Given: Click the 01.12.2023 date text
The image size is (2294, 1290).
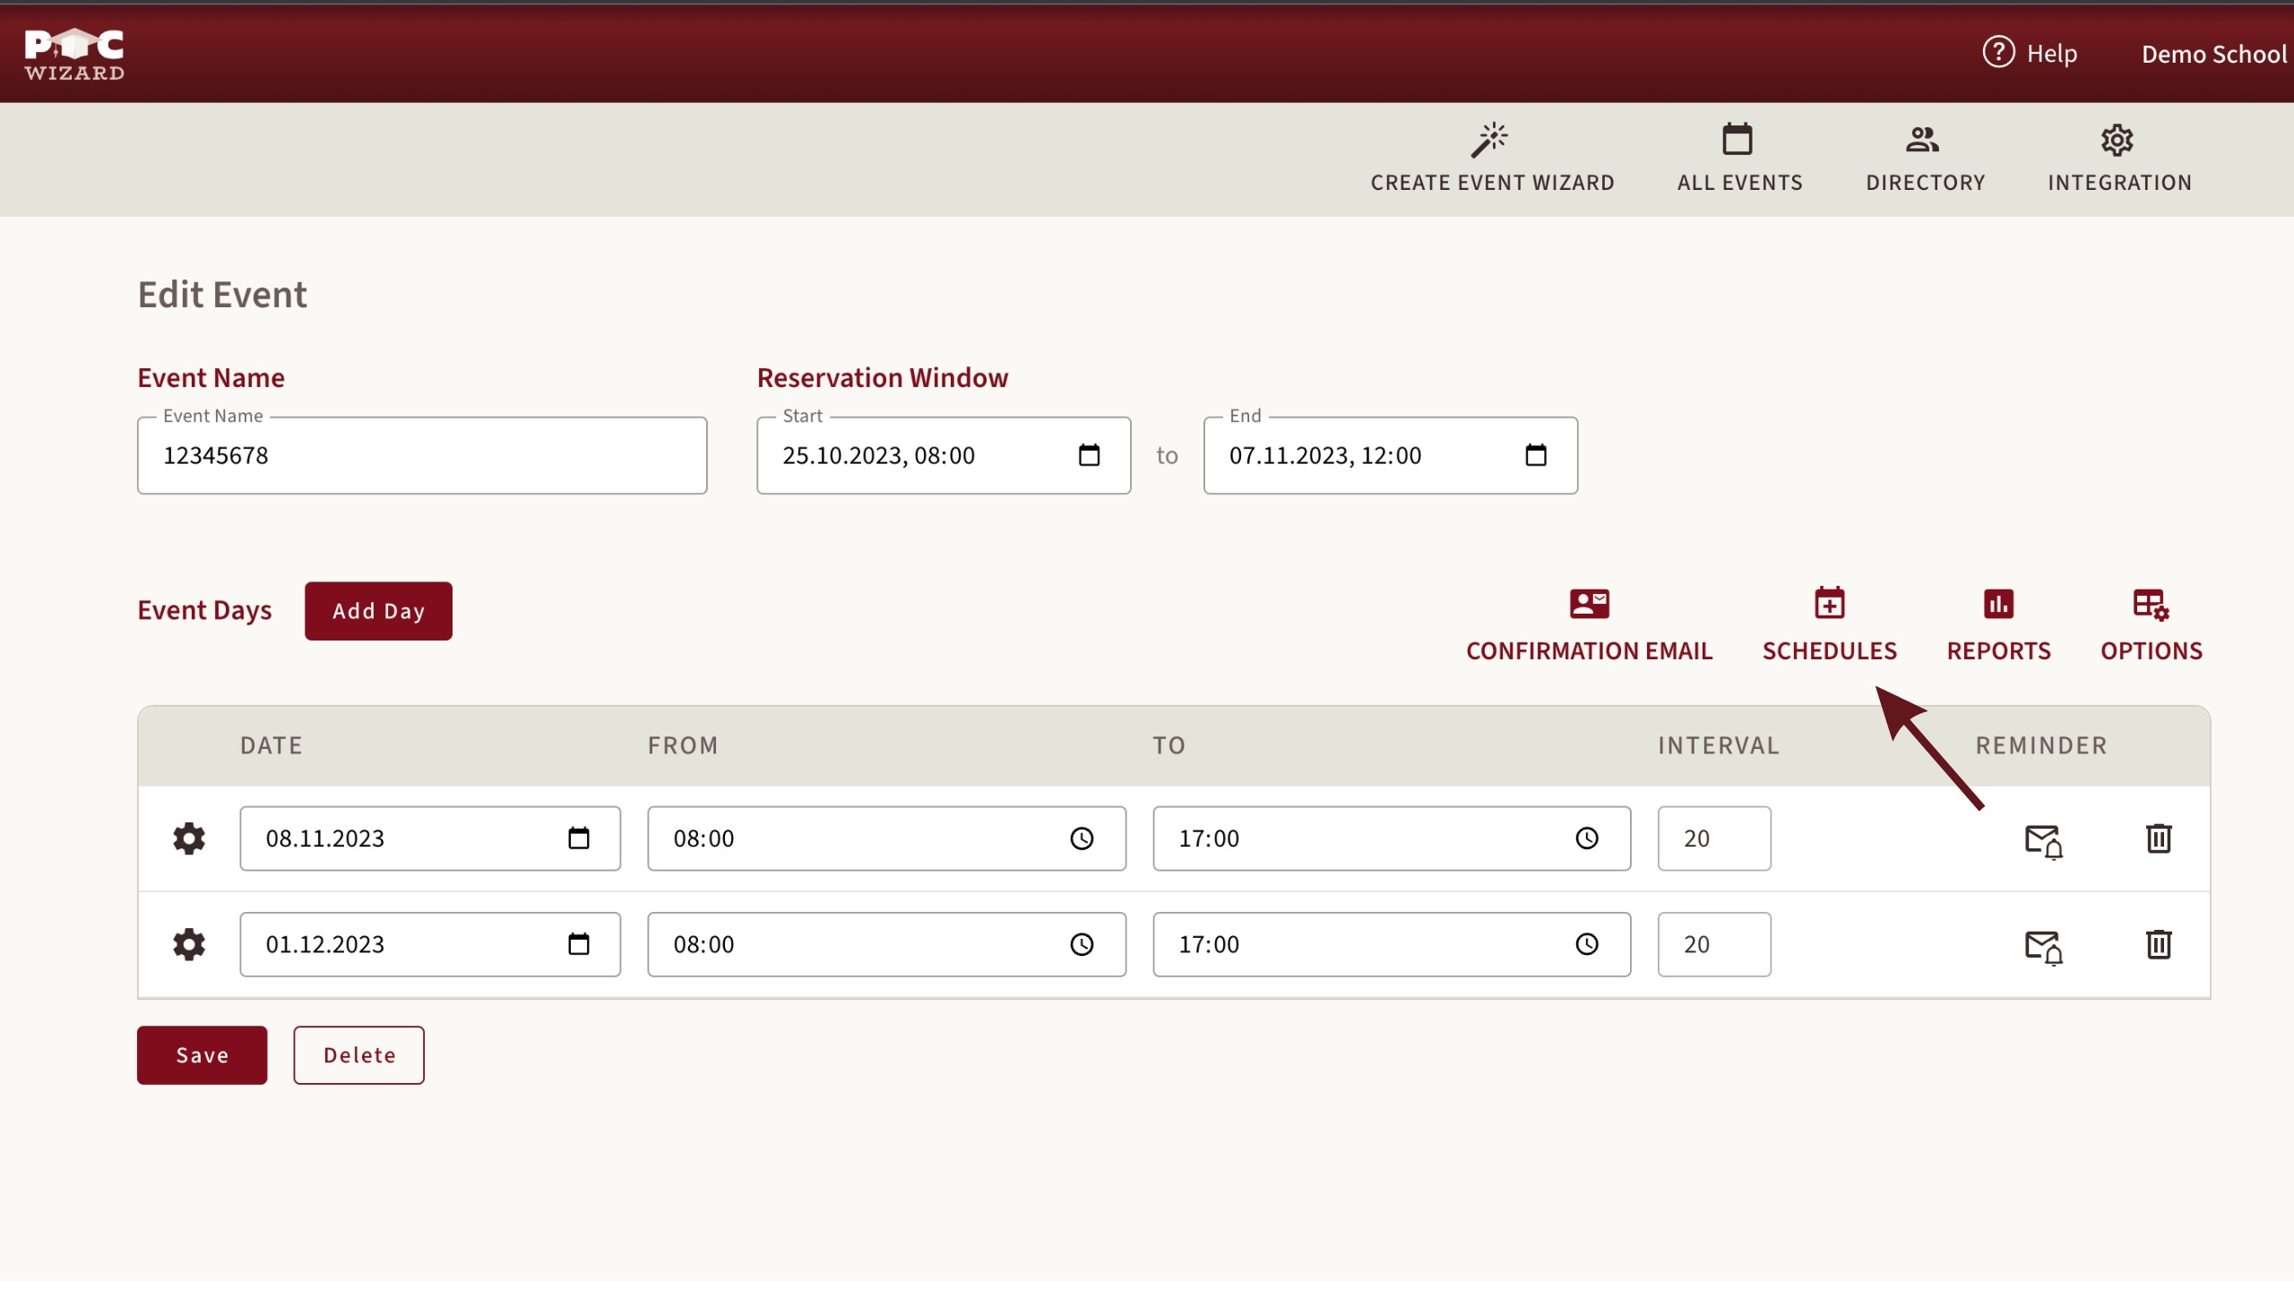Looking at the screenshot, I should click(x=324, y=944).
